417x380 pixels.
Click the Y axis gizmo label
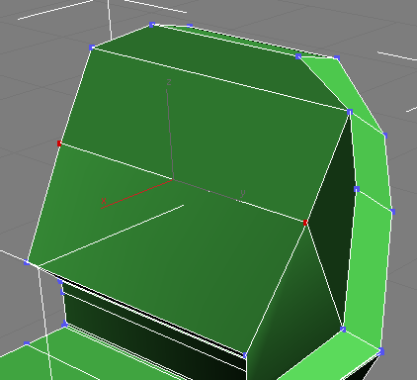[x=243, y=193]
